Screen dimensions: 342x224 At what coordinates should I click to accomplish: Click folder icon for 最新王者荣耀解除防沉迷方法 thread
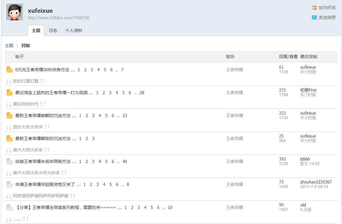(9, 139)
